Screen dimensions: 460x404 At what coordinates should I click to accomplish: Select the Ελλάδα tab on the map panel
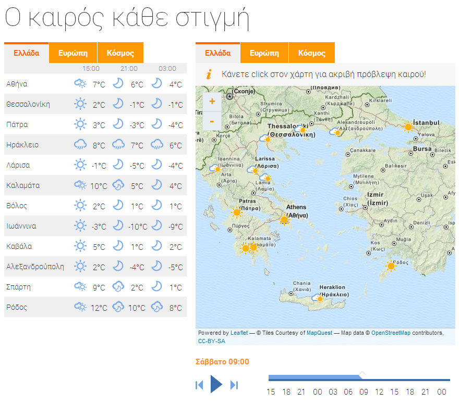click(x=217, y=53)
